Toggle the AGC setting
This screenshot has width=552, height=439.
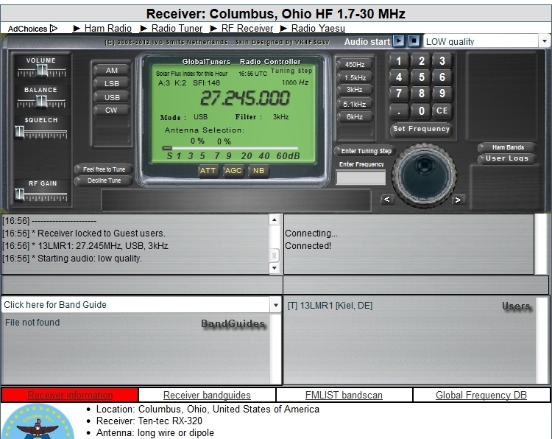click(x=233, y=171)
